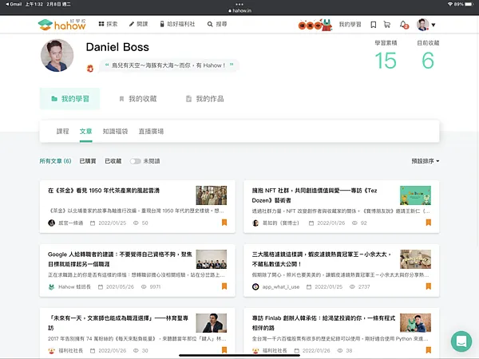Screen dimensions: 479x359
Task: Open the NFT 社群 Tez Dozen article title
Action: [315, 195]
